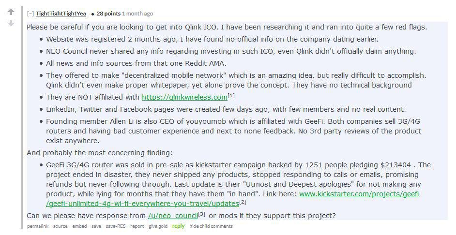Open the qlinkwireless.com link
Screen dimensions: 456x235
184,97
